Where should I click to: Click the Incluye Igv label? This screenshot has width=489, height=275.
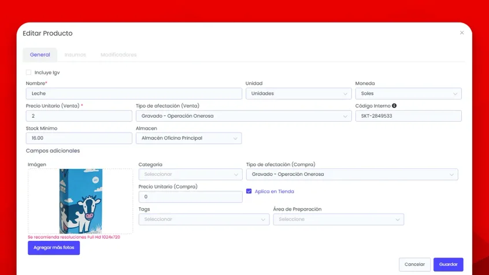pos(47,73)
